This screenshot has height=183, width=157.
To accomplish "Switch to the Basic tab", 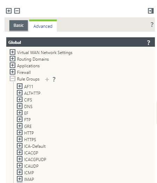I will click(19, 25).
